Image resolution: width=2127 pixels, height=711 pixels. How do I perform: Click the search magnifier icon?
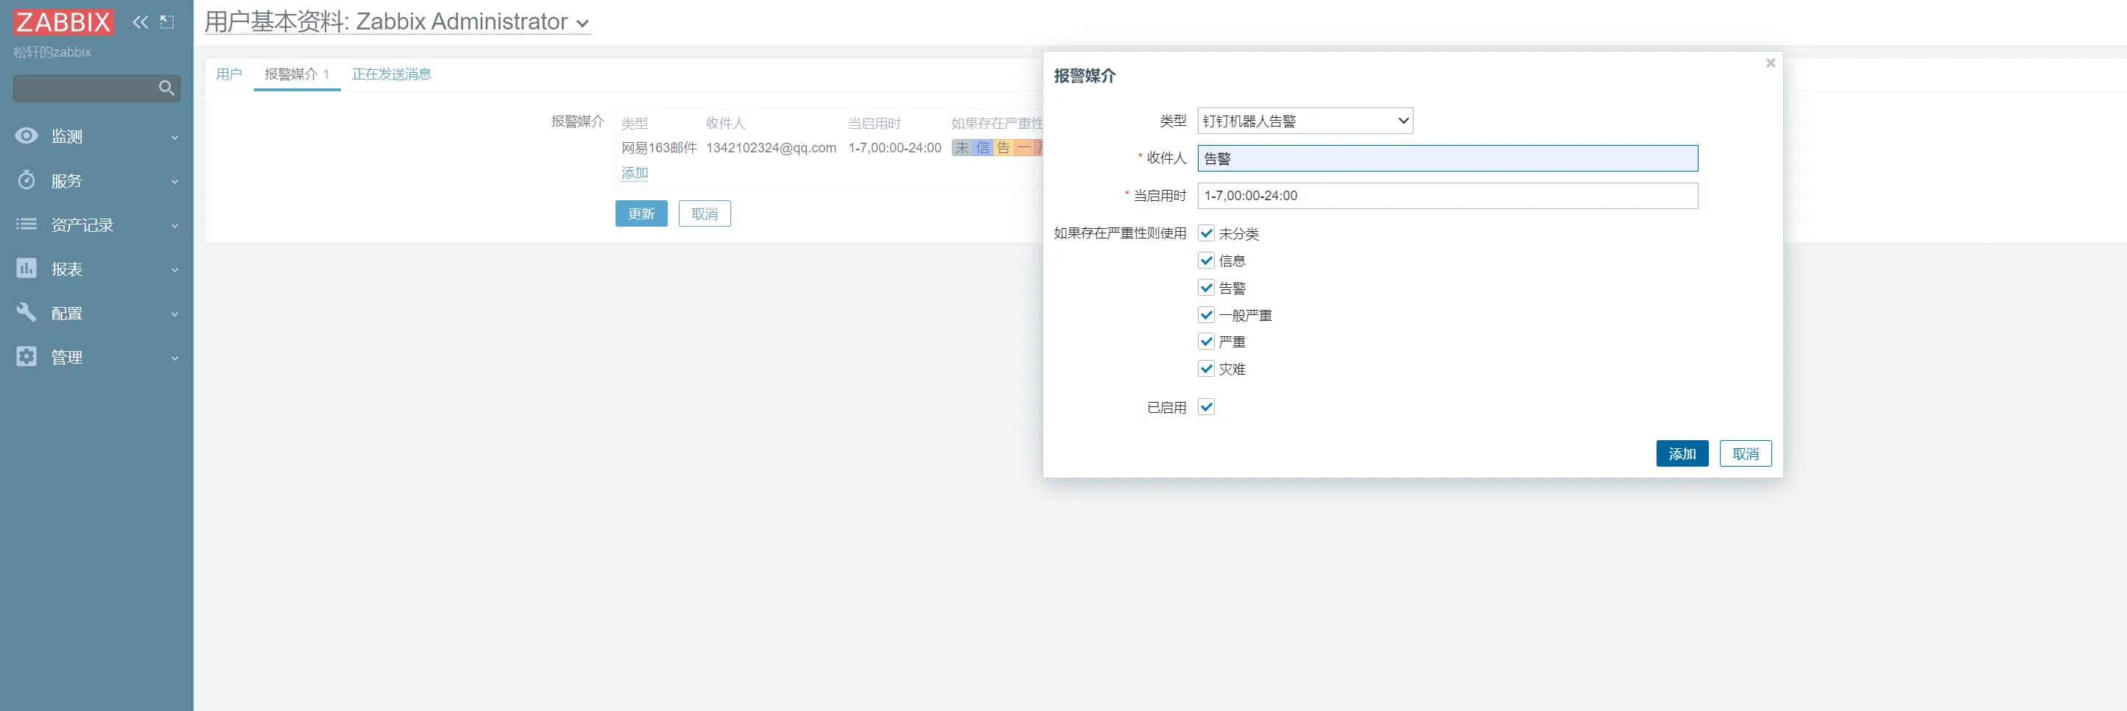[166, 88]
